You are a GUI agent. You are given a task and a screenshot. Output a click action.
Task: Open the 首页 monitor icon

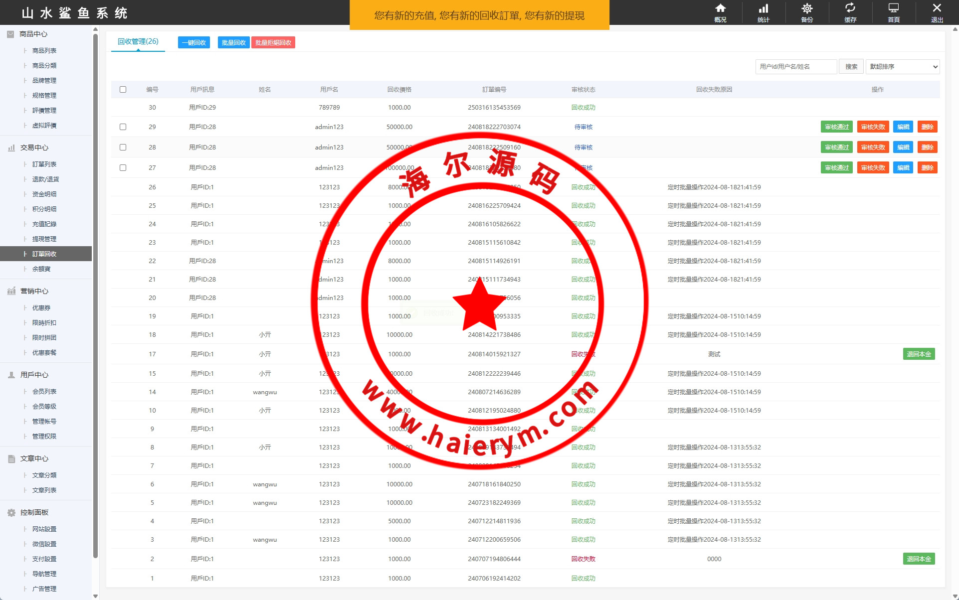[893, 8]
